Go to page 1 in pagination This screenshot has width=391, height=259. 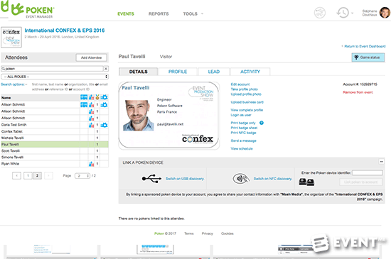[28, 176]
